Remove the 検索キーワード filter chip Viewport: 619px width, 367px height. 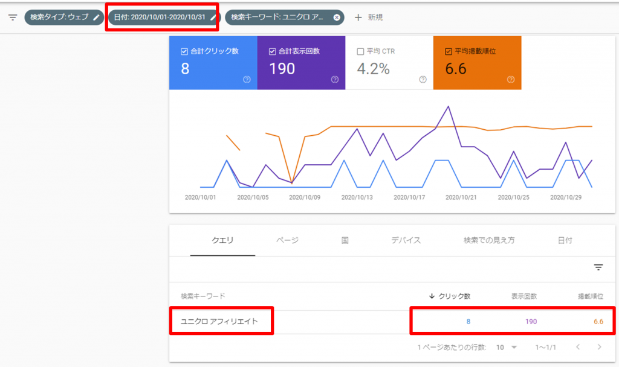point(336,17)
